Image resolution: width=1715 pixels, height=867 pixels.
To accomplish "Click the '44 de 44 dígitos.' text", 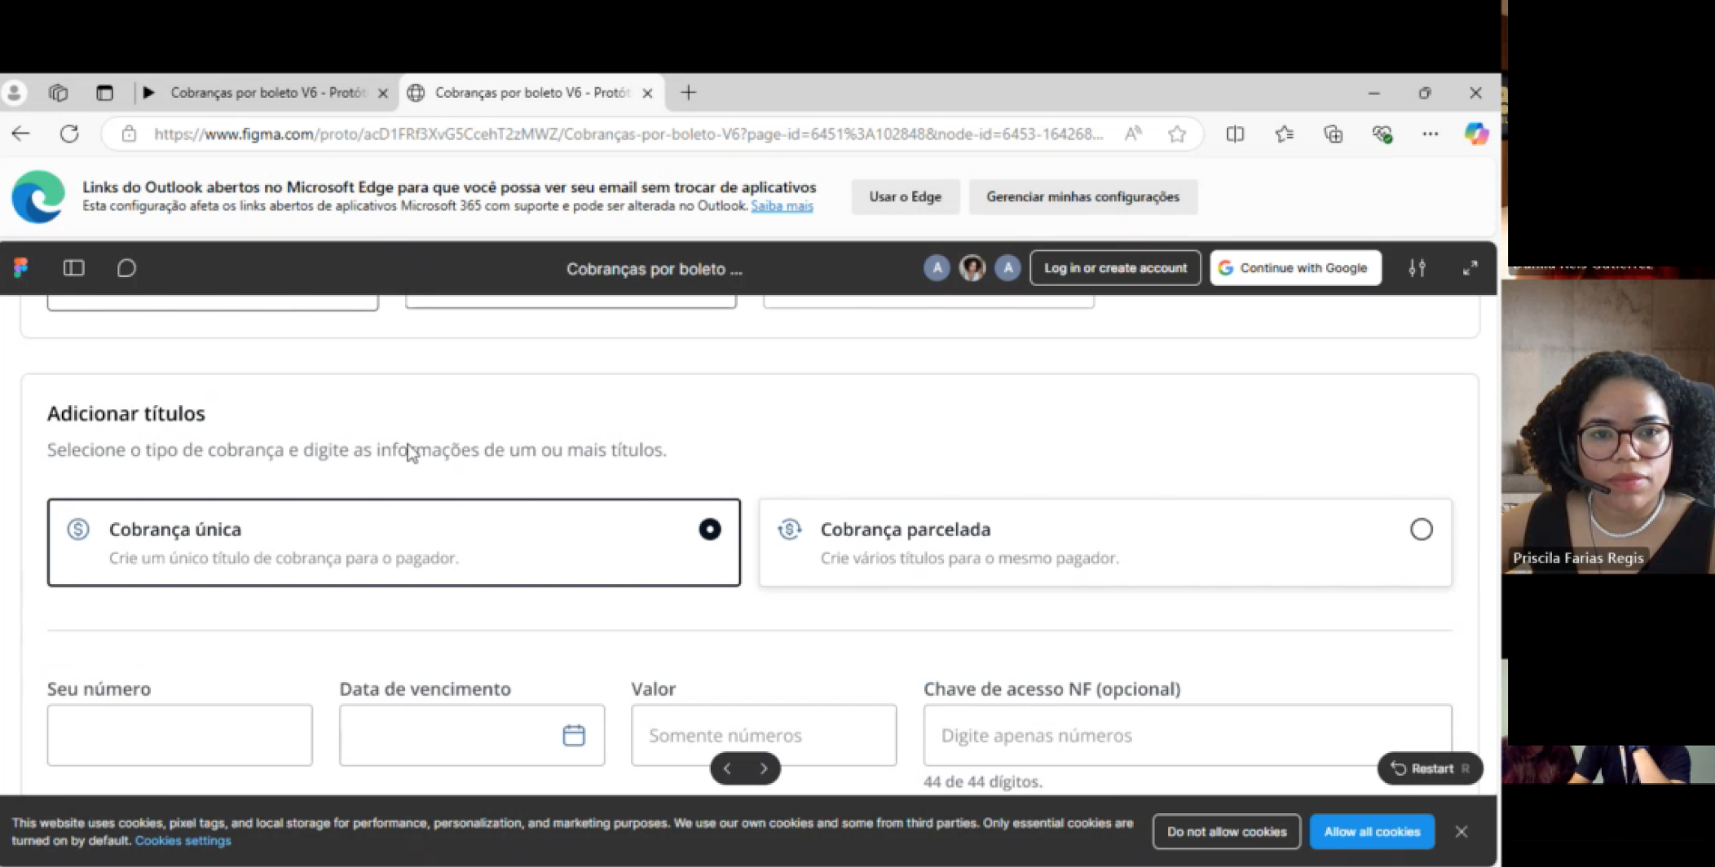I will click(x=983, y=781).
